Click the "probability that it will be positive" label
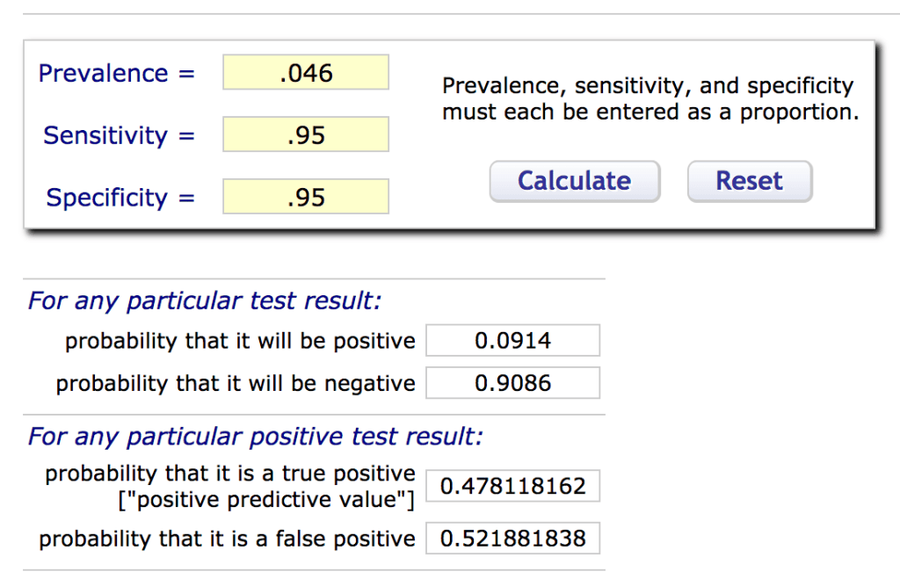Image resolution: width=900 pixels, height=579 pixels. (240, 341)
